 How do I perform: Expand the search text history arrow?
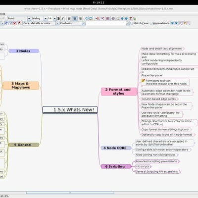point(128,23)
